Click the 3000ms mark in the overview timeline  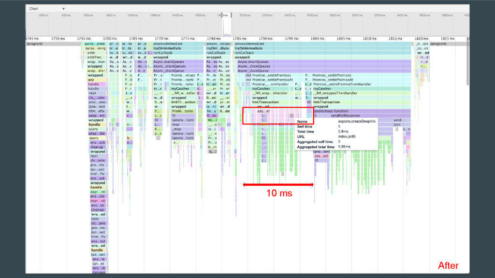357,15
